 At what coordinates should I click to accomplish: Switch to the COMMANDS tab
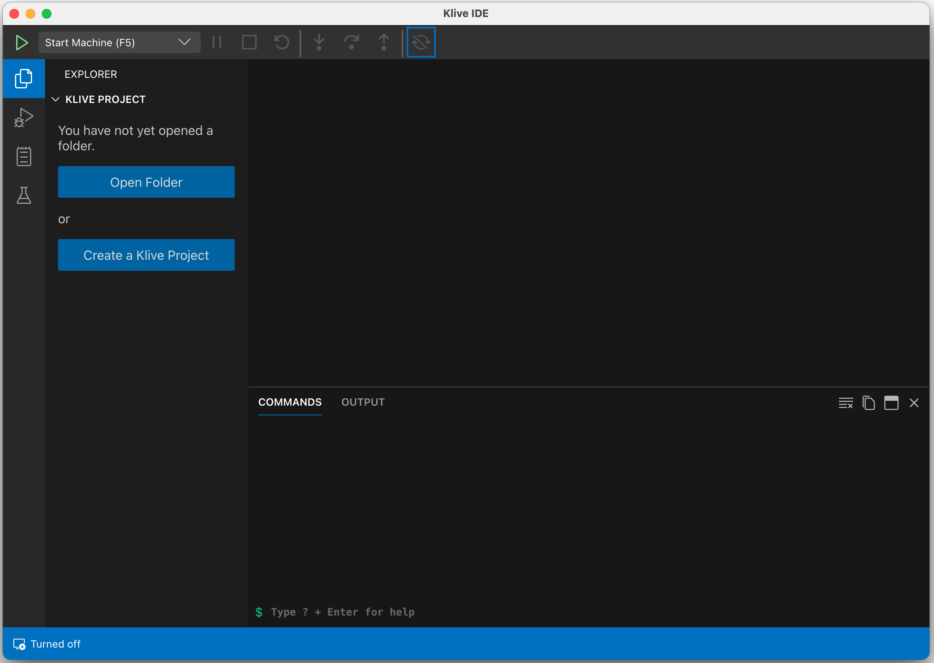tap(290, 402)
